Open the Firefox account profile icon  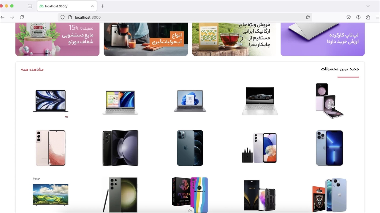point(358,17)
